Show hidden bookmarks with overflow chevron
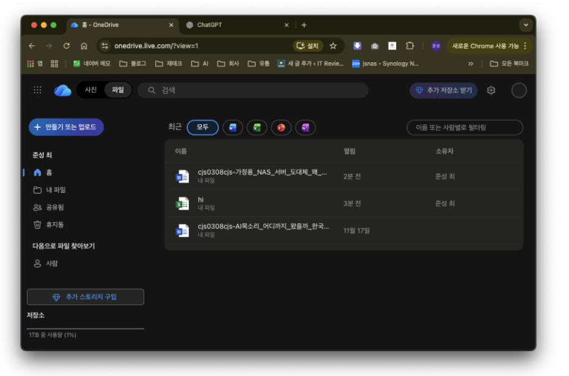Screen dimensions: 569x376 471,63
